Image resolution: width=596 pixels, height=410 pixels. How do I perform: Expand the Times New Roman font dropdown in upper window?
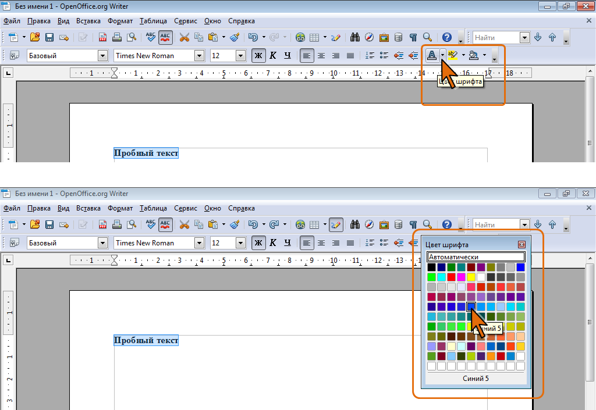(x=200, y=56)
